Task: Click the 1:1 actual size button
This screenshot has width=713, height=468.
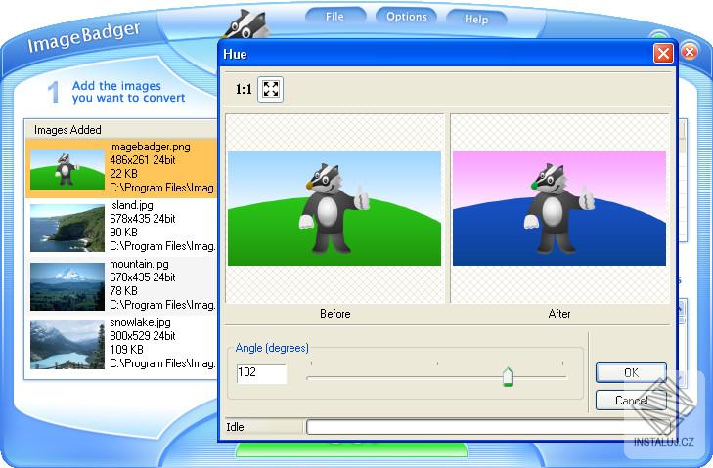Action: coord(244,89)
